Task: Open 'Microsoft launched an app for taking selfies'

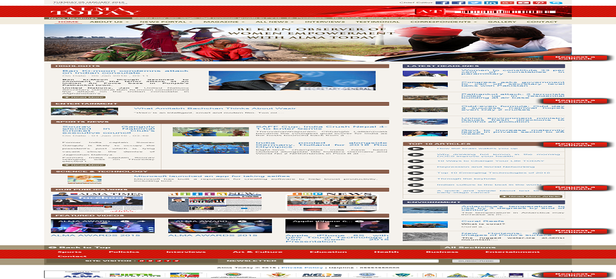Action: pyautogui.click(x=212, y=176)
